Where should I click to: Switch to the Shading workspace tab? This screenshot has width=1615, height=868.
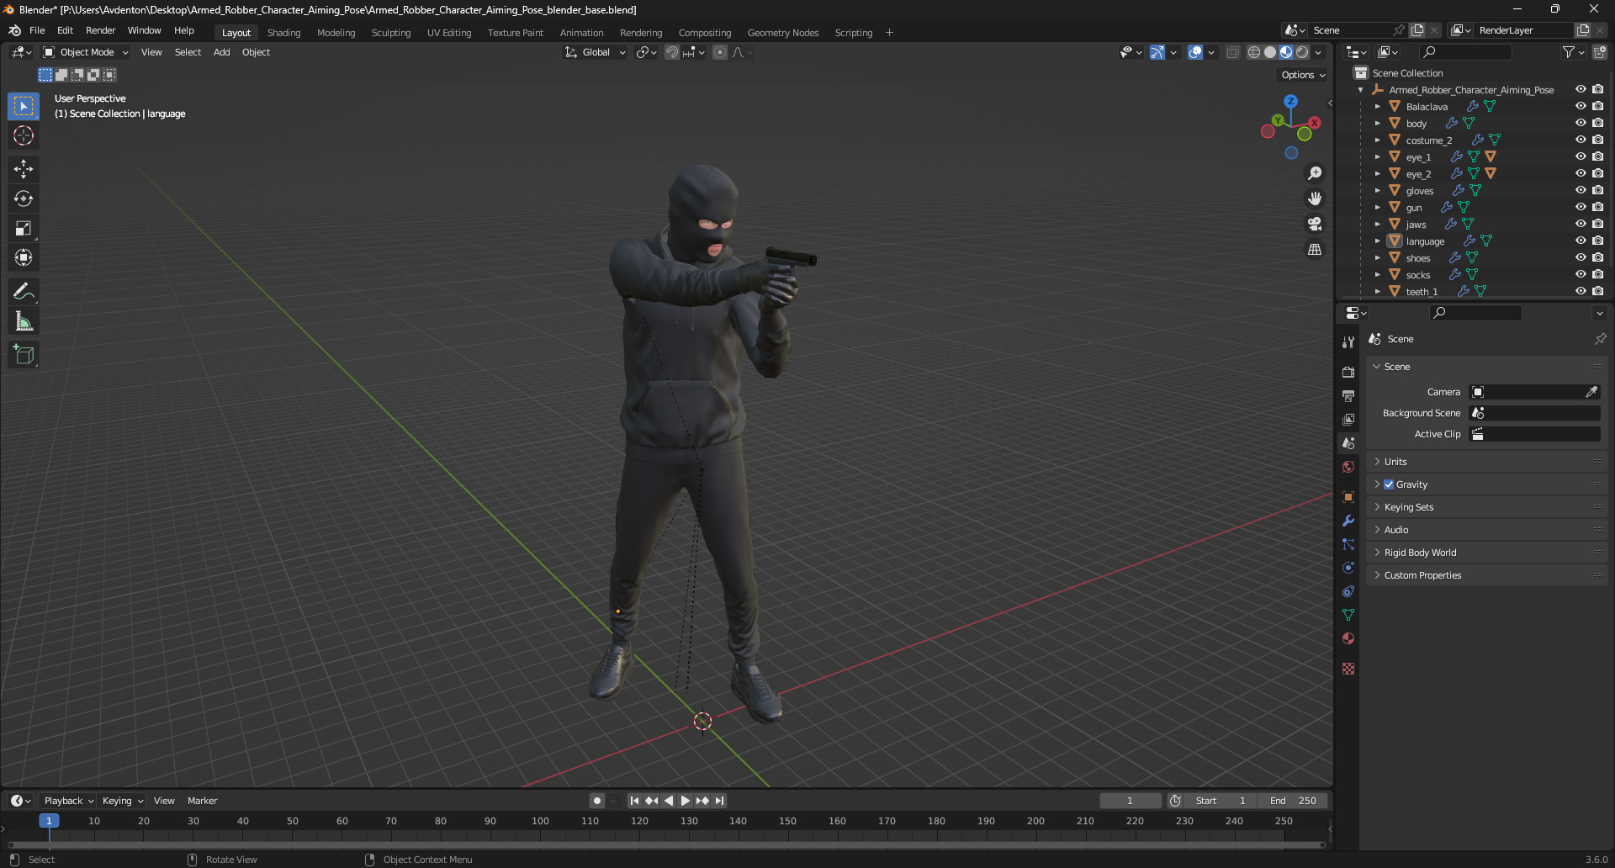[283, 33]
